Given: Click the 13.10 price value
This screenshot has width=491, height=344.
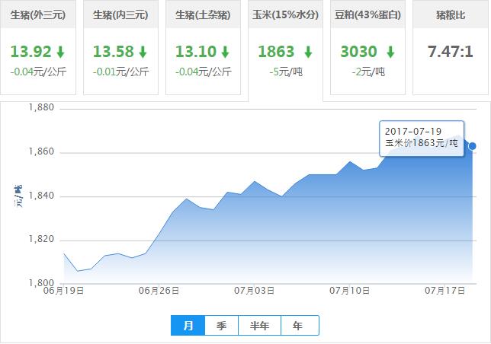Looking at the screenshot, I should (x=196, y=52).
